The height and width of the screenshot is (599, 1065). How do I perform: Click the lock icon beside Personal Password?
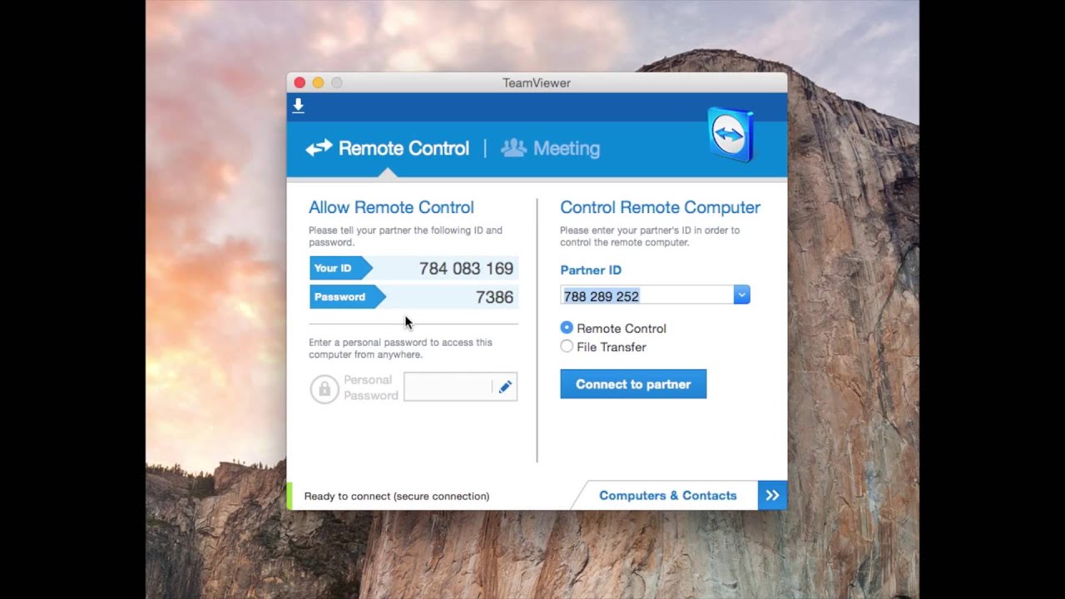click(324, 389)
